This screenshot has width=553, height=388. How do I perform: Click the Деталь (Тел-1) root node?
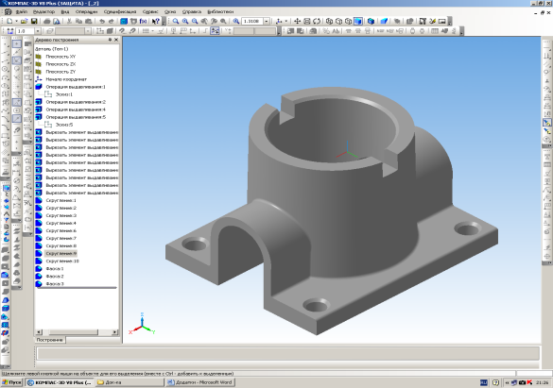pos(51,49)
